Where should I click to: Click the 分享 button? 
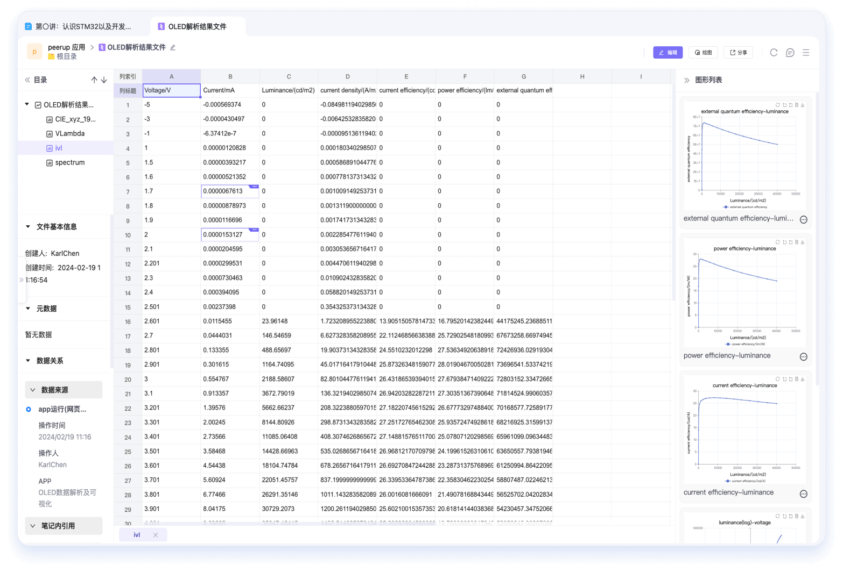click(x=738, y=53)
